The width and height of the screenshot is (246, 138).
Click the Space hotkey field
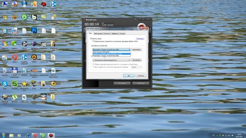point(136,67)
